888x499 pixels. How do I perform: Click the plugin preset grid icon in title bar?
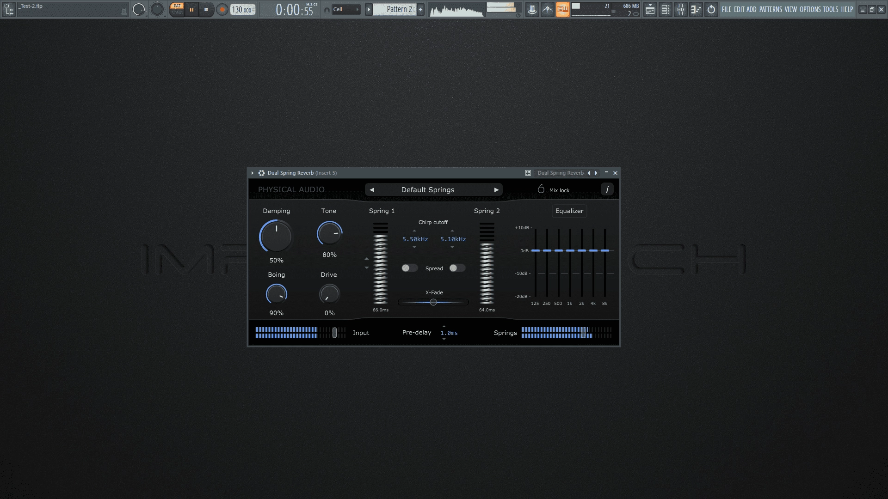[x=528, y=173]
